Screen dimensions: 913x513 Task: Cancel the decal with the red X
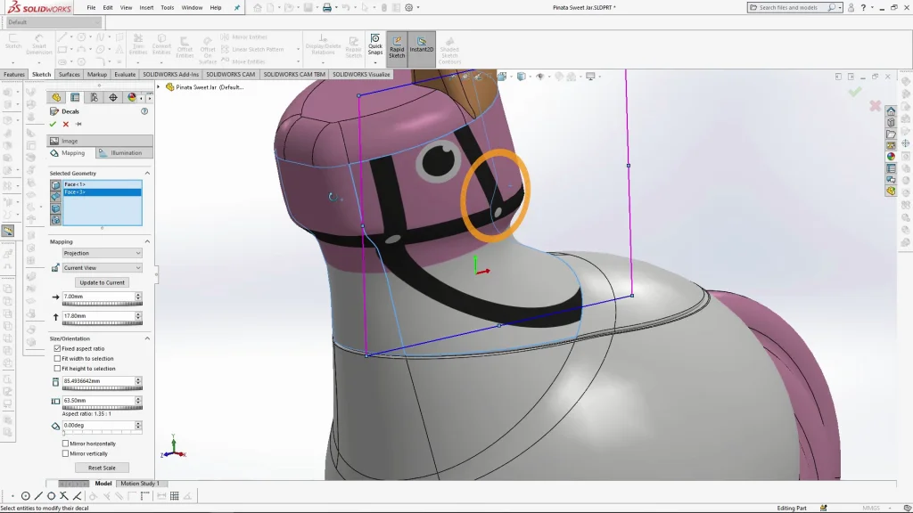pyautogui.click(x=66, y=125)
